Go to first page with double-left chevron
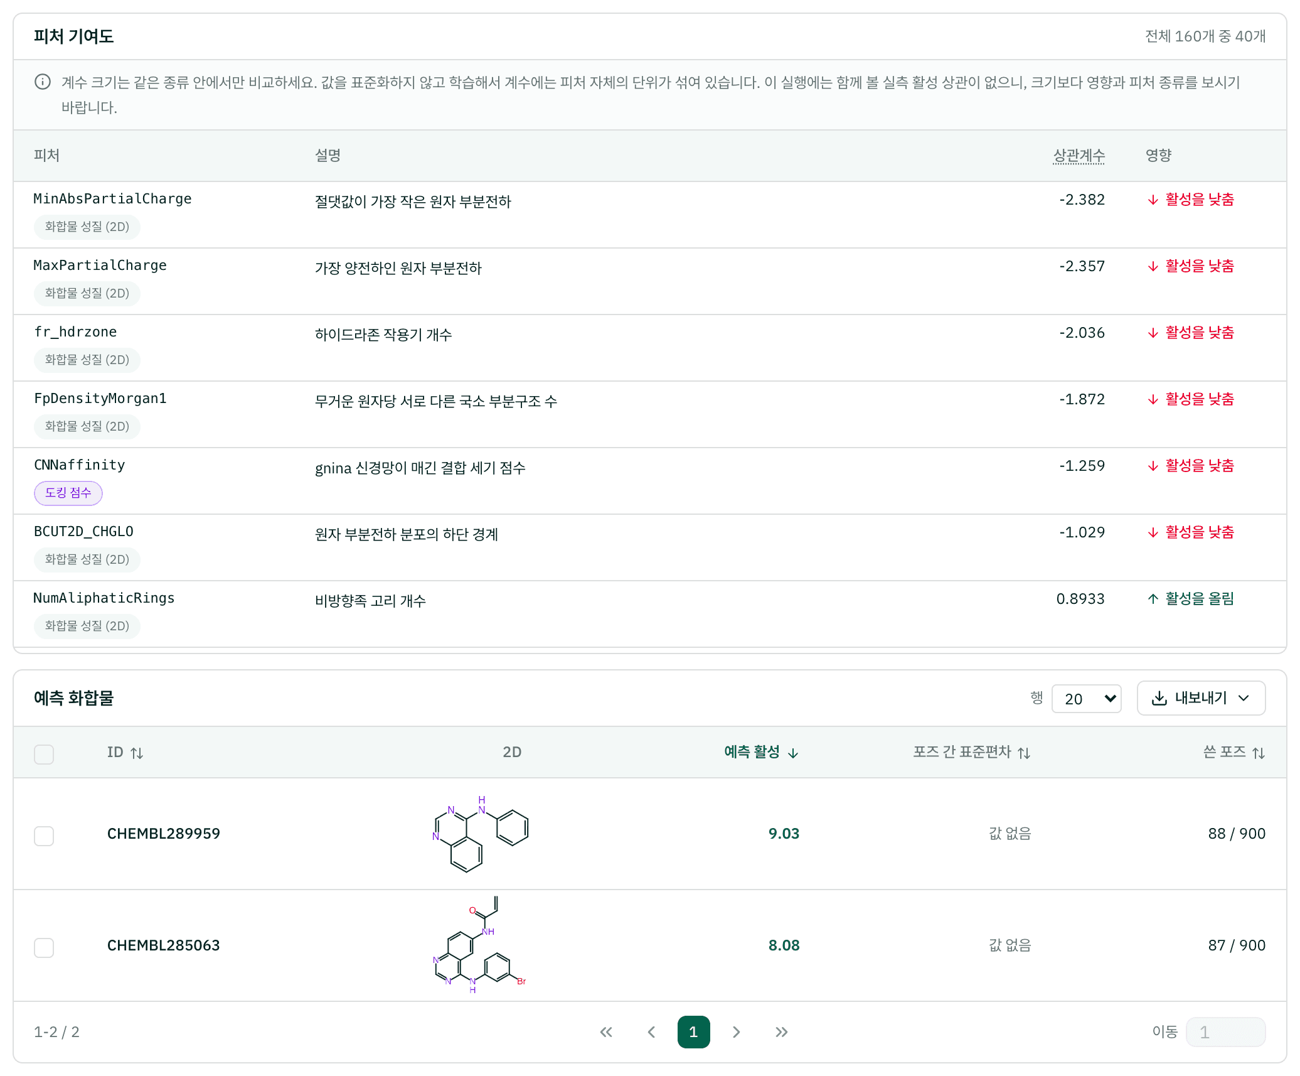1300x1076 pixels. (x=606, y=1032)
